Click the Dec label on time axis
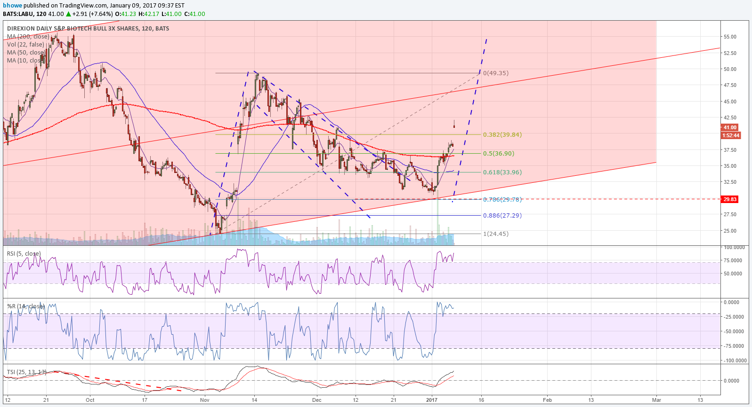The image size is (752, 407). 317,400
